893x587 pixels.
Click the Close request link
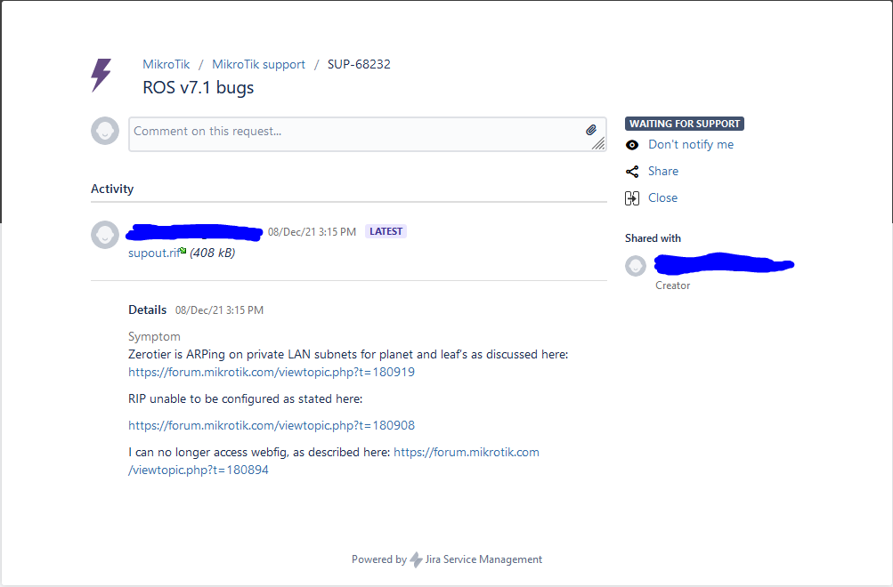(x=663, y=198)
